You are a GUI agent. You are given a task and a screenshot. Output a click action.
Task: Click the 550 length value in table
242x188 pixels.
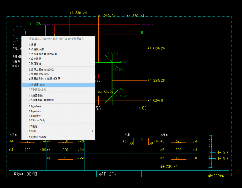coord(65,141)
